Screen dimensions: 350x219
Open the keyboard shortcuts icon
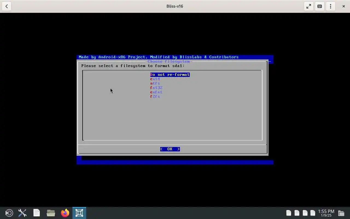pos(320,6)
